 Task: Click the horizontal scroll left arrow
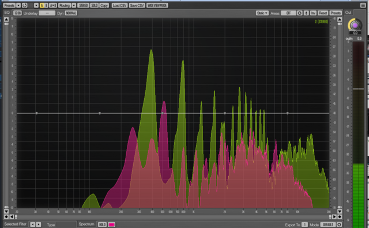(x=12, y=216)
